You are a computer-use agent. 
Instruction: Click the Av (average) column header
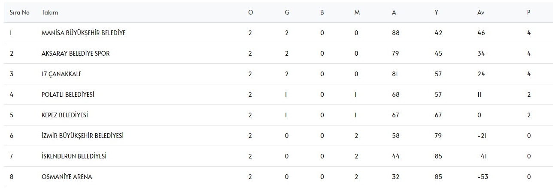pos(481,12)
